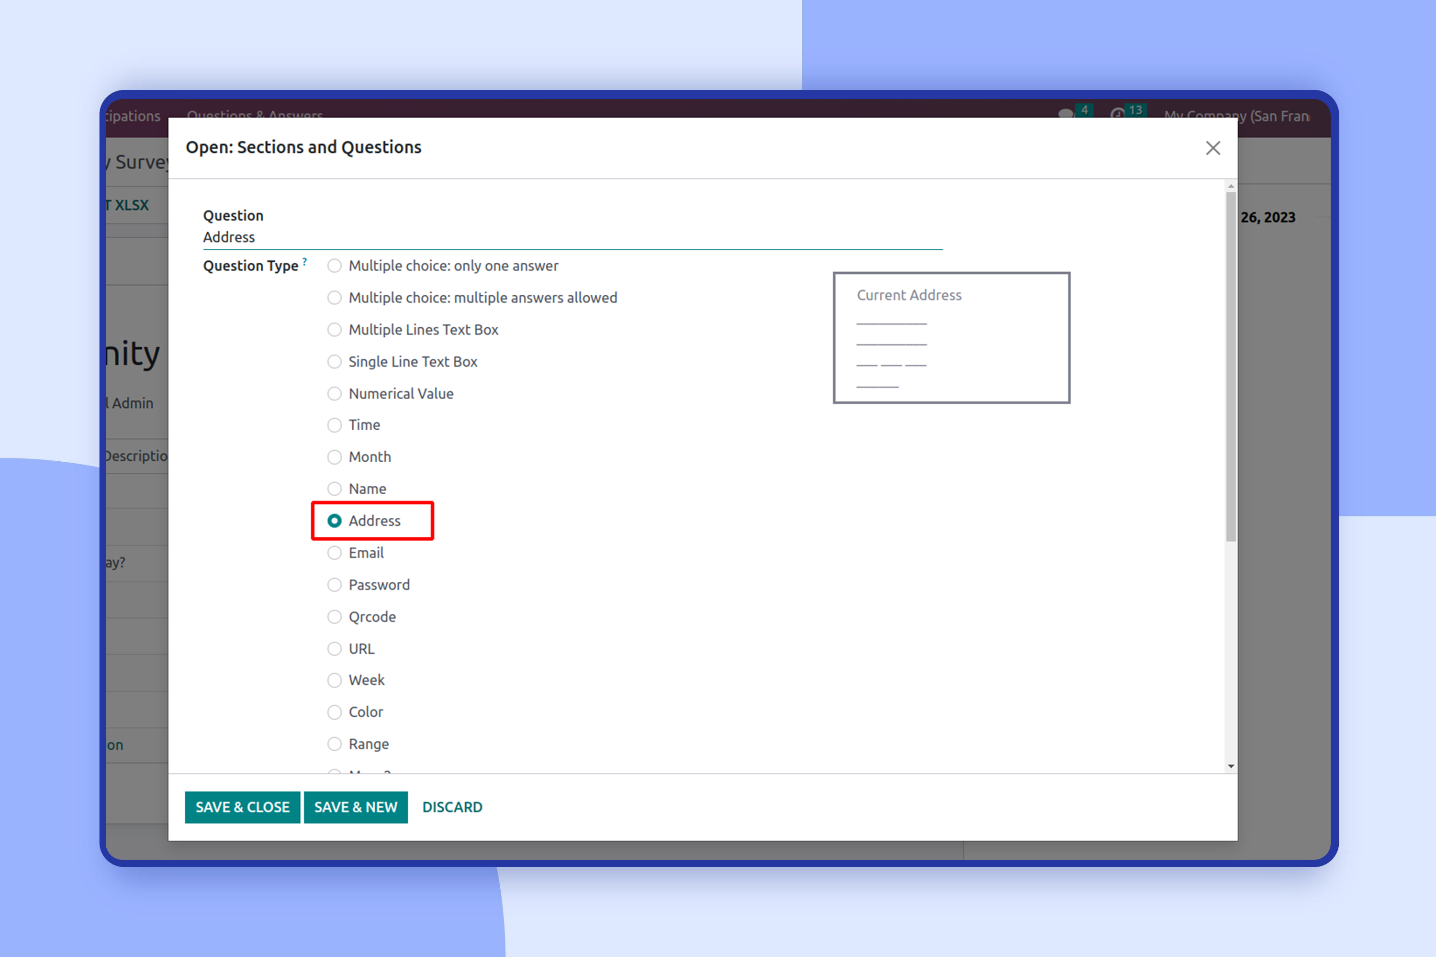Open Questions & Answers menu in background
The width and height of the screenshot is (1436, 957).
click(255, 114)
